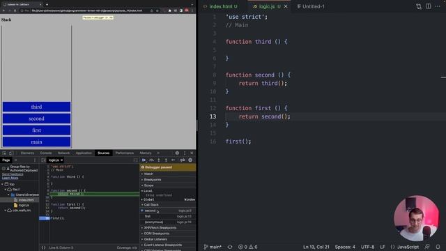
Task: Step into next function call icon
Action: click(x=159, y=160)
